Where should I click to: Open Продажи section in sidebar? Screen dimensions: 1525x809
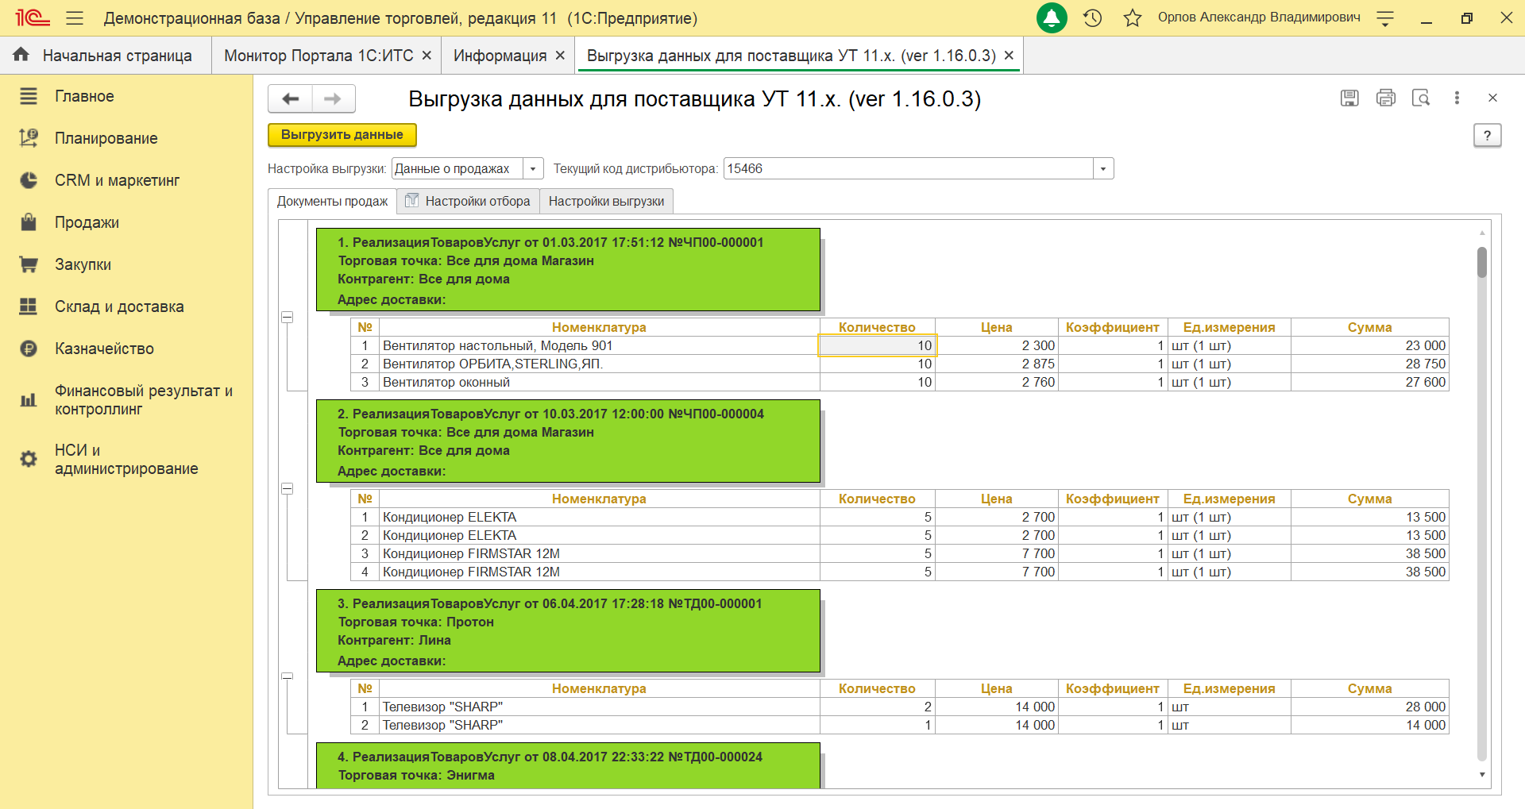pos(87,223)
